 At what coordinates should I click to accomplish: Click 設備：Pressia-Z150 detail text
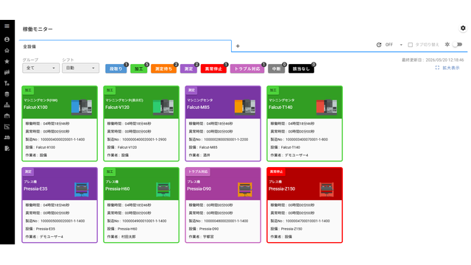[x=286, y=229]
